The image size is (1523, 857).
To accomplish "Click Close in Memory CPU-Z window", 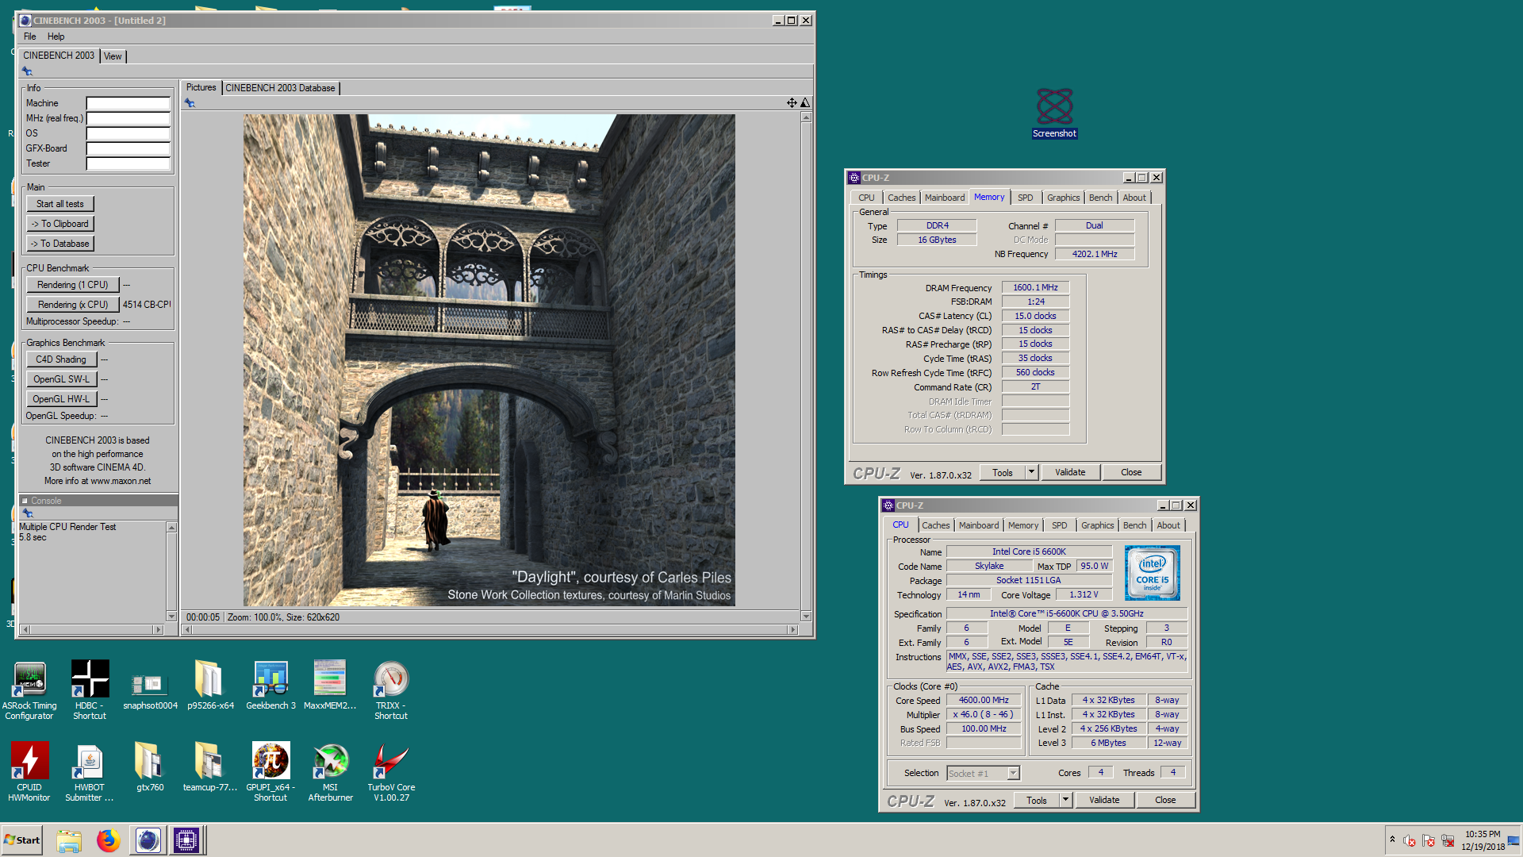I will 1131,472.
